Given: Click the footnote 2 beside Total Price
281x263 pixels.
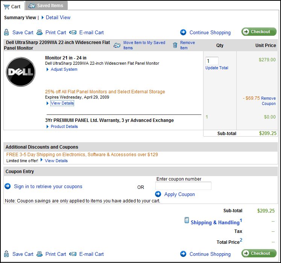Looking at the screenshot, I should pyautogui.click(x=241, y=240).
